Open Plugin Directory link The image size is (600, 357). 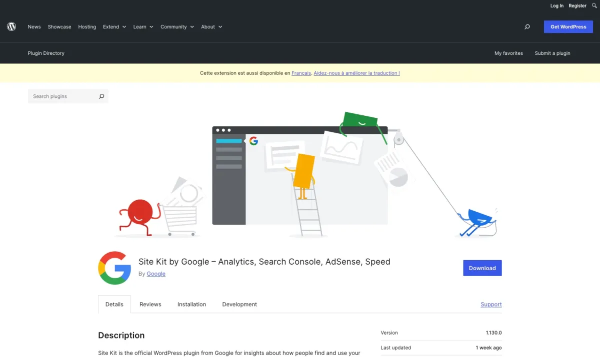46,53
